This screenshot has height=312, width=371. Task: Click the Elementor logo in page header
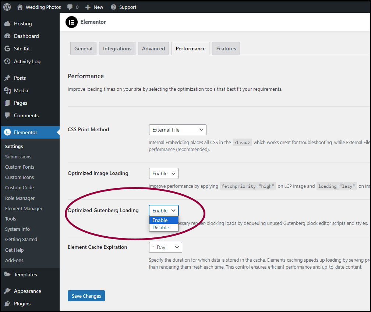[x=71, y=22]
